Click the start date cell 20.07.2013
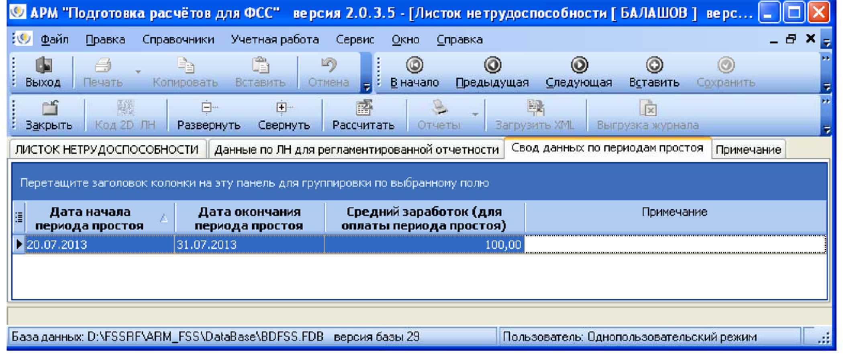Screen dimensions: 843x357 pos(100,245)
